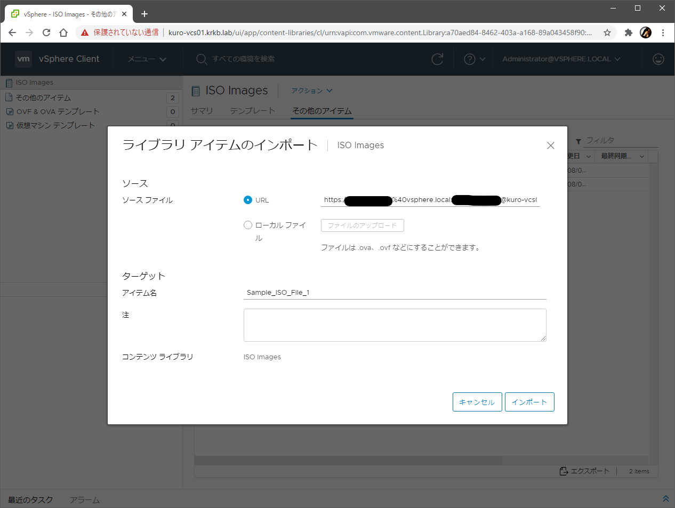Click the browser home icon

[63, 33]
